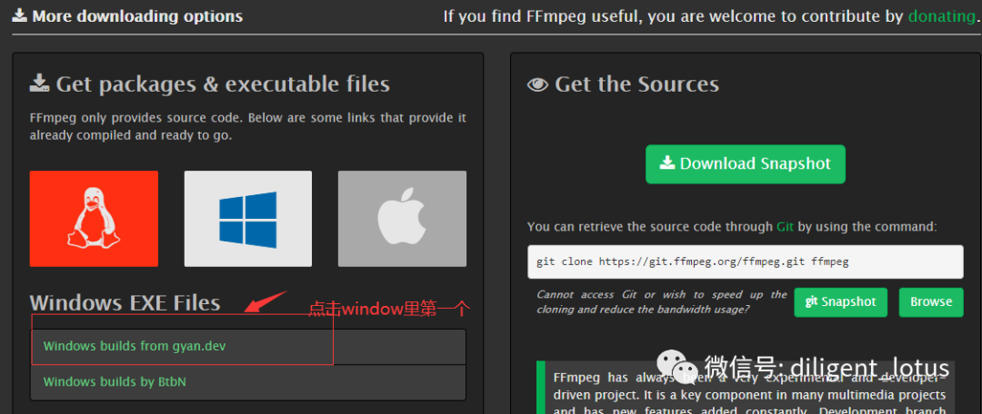
Task: Open the git Snapshot button
Action: click(840, 302)
